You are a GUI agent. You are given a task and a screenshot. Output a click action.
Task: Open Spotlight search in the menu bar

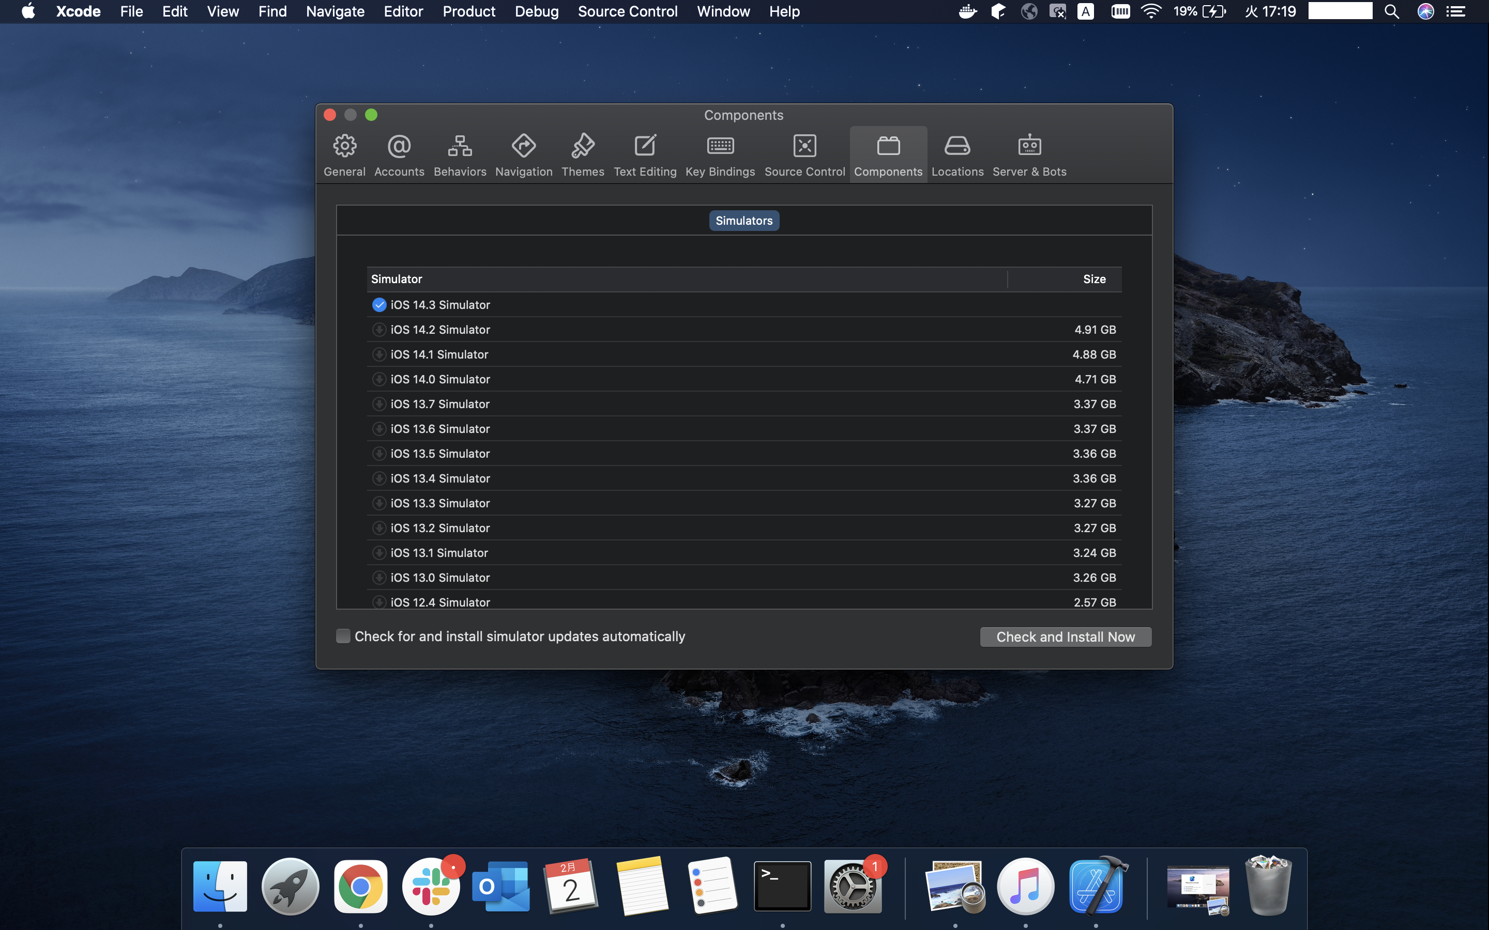point(1392,11)
